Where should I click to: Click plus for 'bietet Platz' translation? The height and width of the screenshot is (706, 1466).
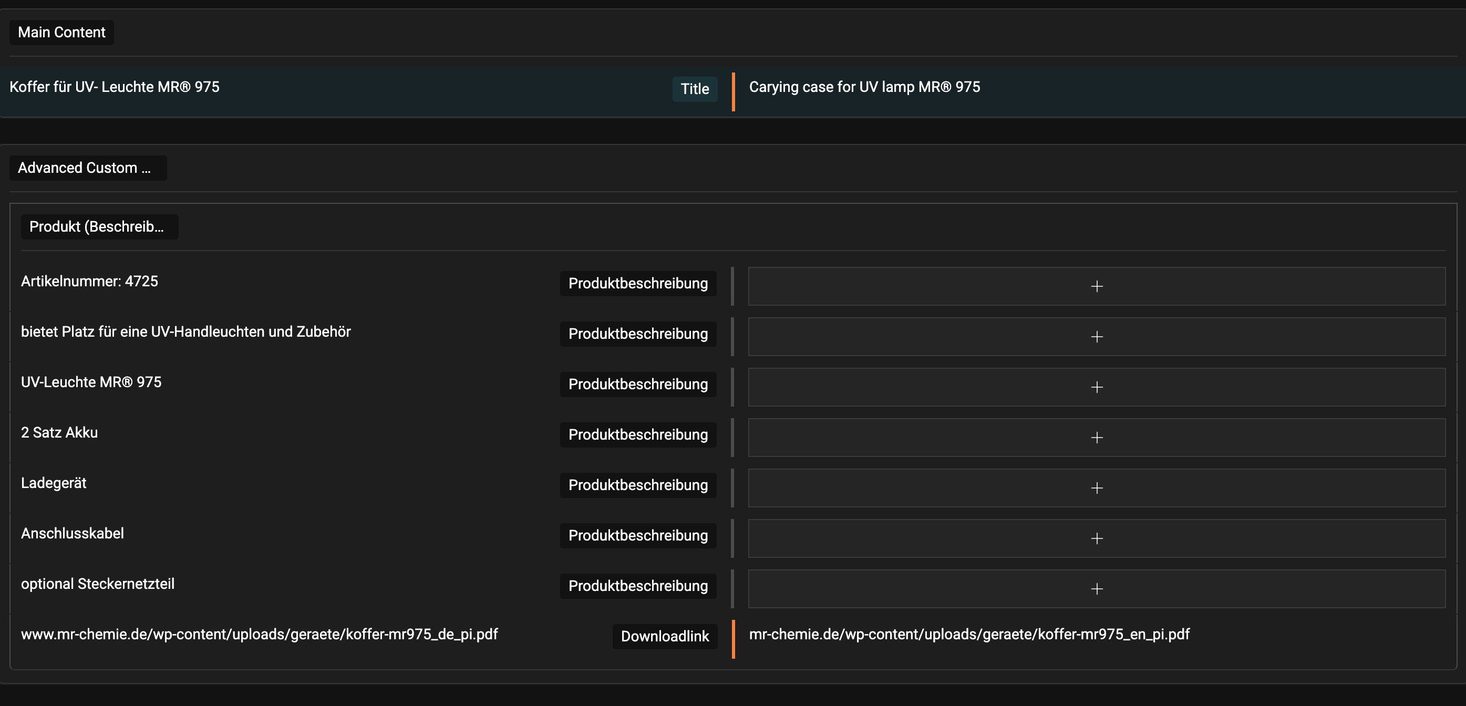pos(1096,337)
